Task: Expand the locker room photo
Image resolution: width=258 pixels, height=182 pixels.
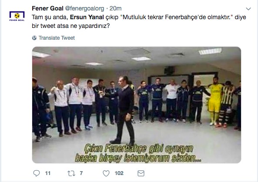Action: (137, 105)
